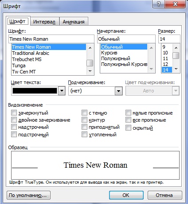Select the Шрифт tab
Screen dimensions: 188x204
coord(18,21)
